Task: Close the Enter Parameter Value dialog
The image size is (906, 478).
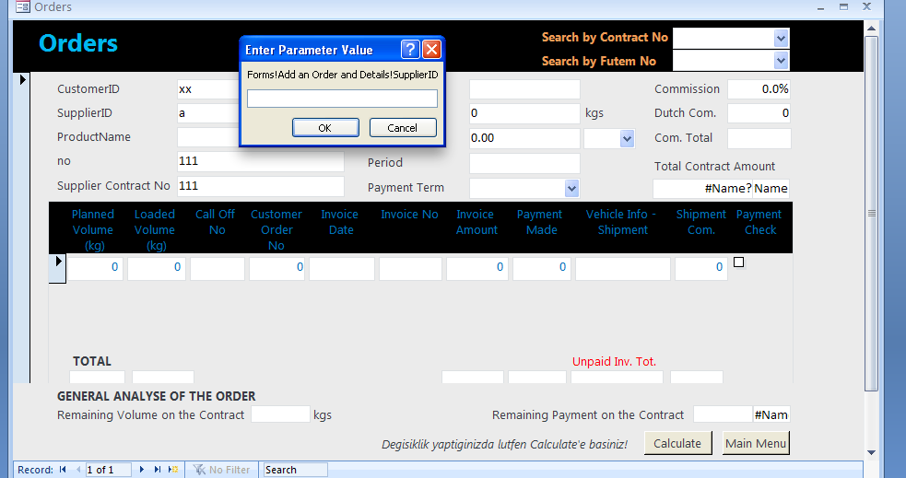Action: click(x=431, y=50)
